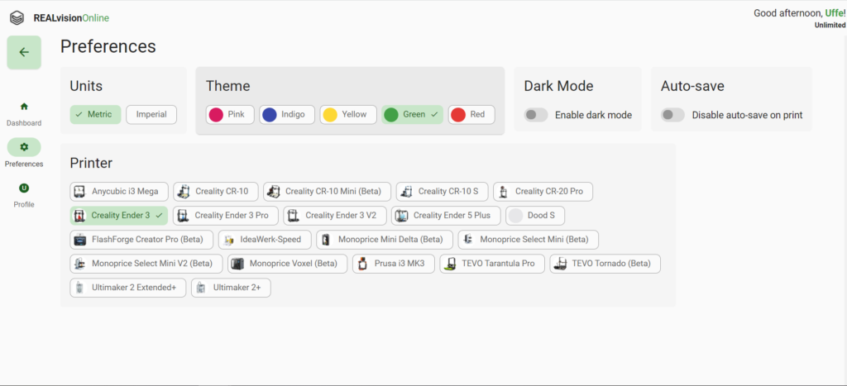Click the Creality Ender 3 Pro icon
Viewport: 847px width, 386px height.
coord(183,216)
